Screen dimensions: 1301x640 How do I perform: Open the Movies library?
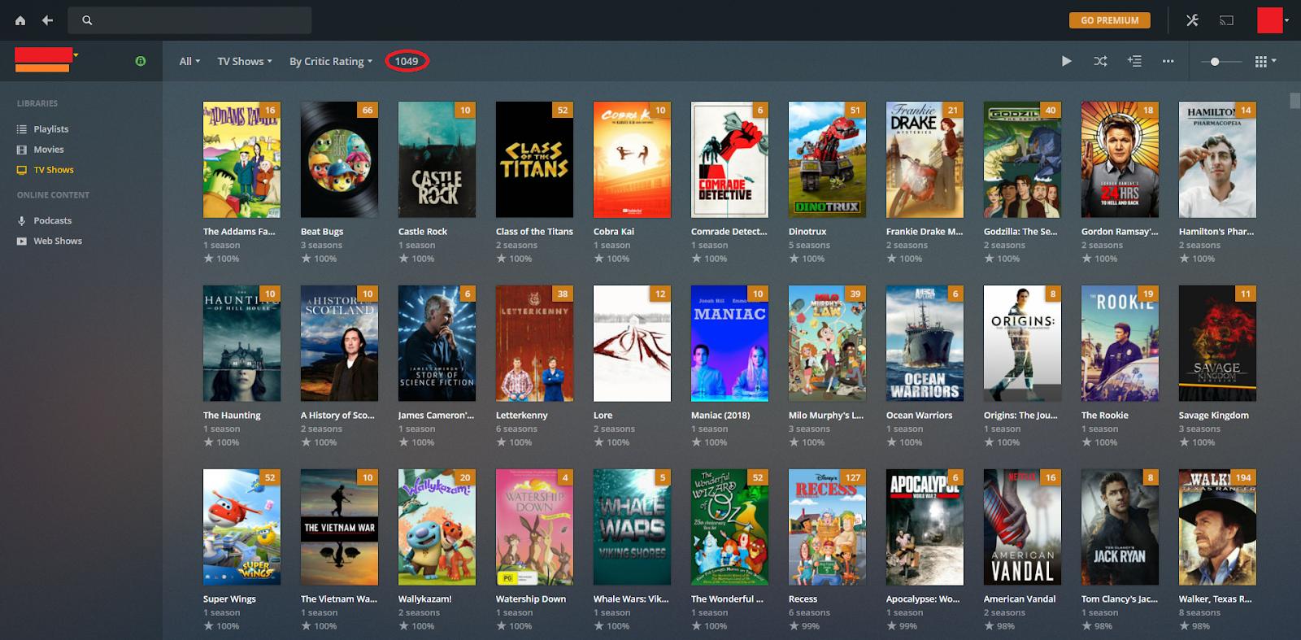(48, 150)
